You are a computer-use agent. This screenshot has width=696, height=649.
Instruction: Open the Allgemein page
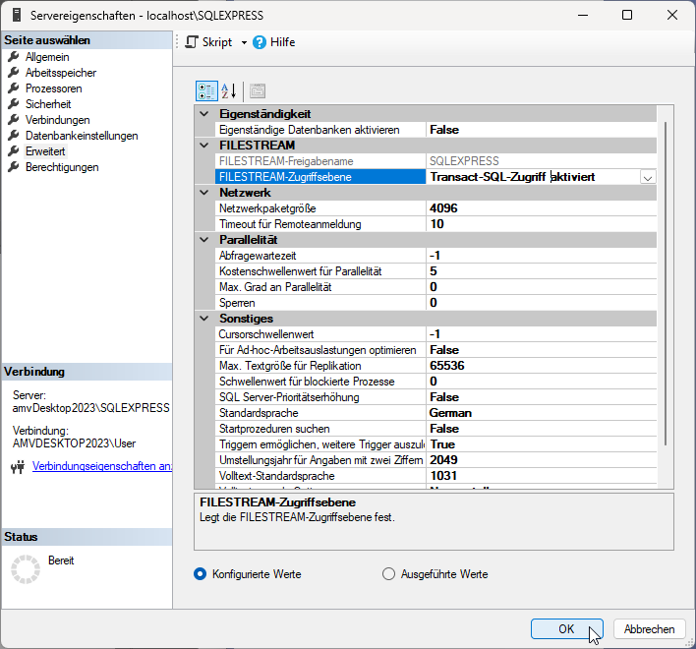(47, 57)
